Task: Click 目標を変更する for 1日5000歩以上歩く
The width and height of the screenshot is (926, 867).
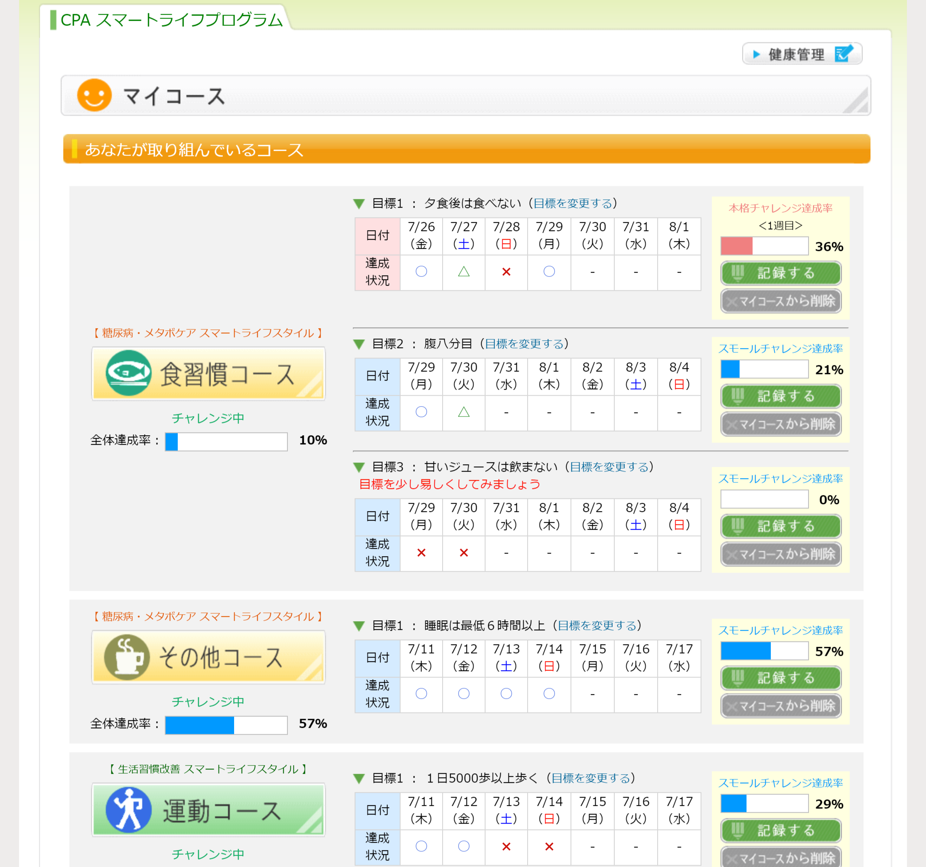Action: coord(590,778)
